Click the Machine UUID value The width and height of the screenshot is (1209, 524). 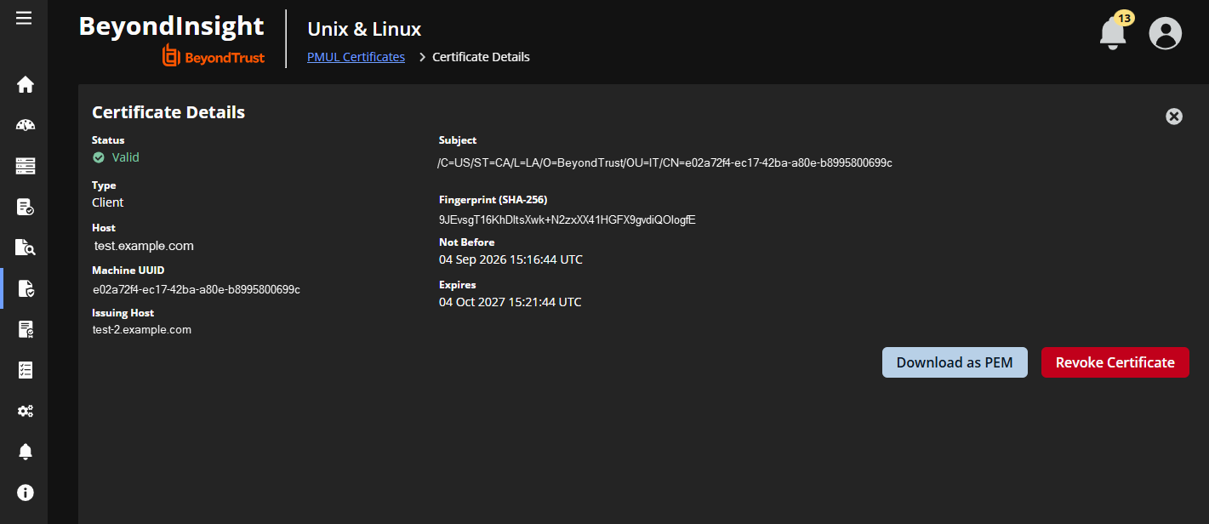[x=197, y=289]
